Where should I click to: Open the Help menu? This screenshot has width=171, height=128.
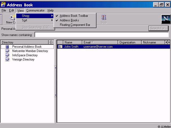tap(50, 10)
